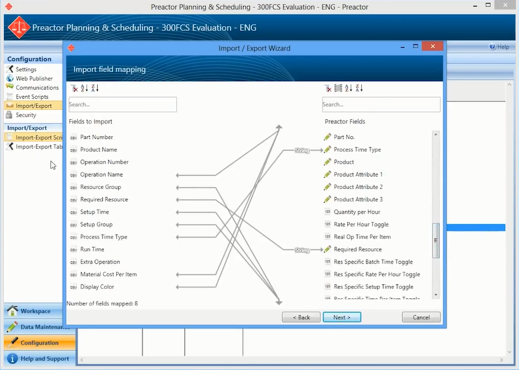519x370 pixels.
Task: Select Display Color in Fields to Import
Action: [97, 287]
